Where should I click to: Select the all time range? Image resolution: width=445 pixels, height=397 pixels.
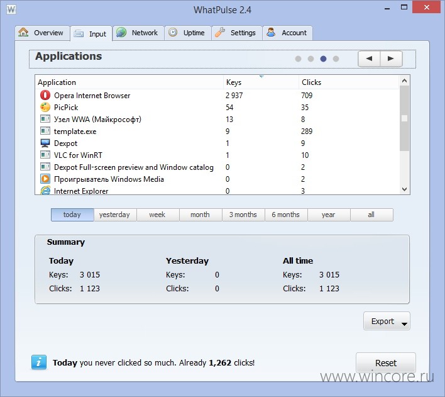(x=372, y=215)
